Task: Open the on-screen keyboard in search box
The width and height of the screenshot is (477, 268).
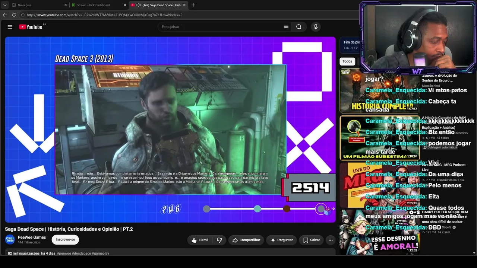Action: (x=286, y=27)
